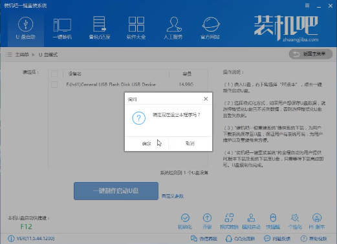The image size is (337, 244).
Task: Click the version info icon next to VER[11.5.44.1230]
Action: tap(11, 238)
